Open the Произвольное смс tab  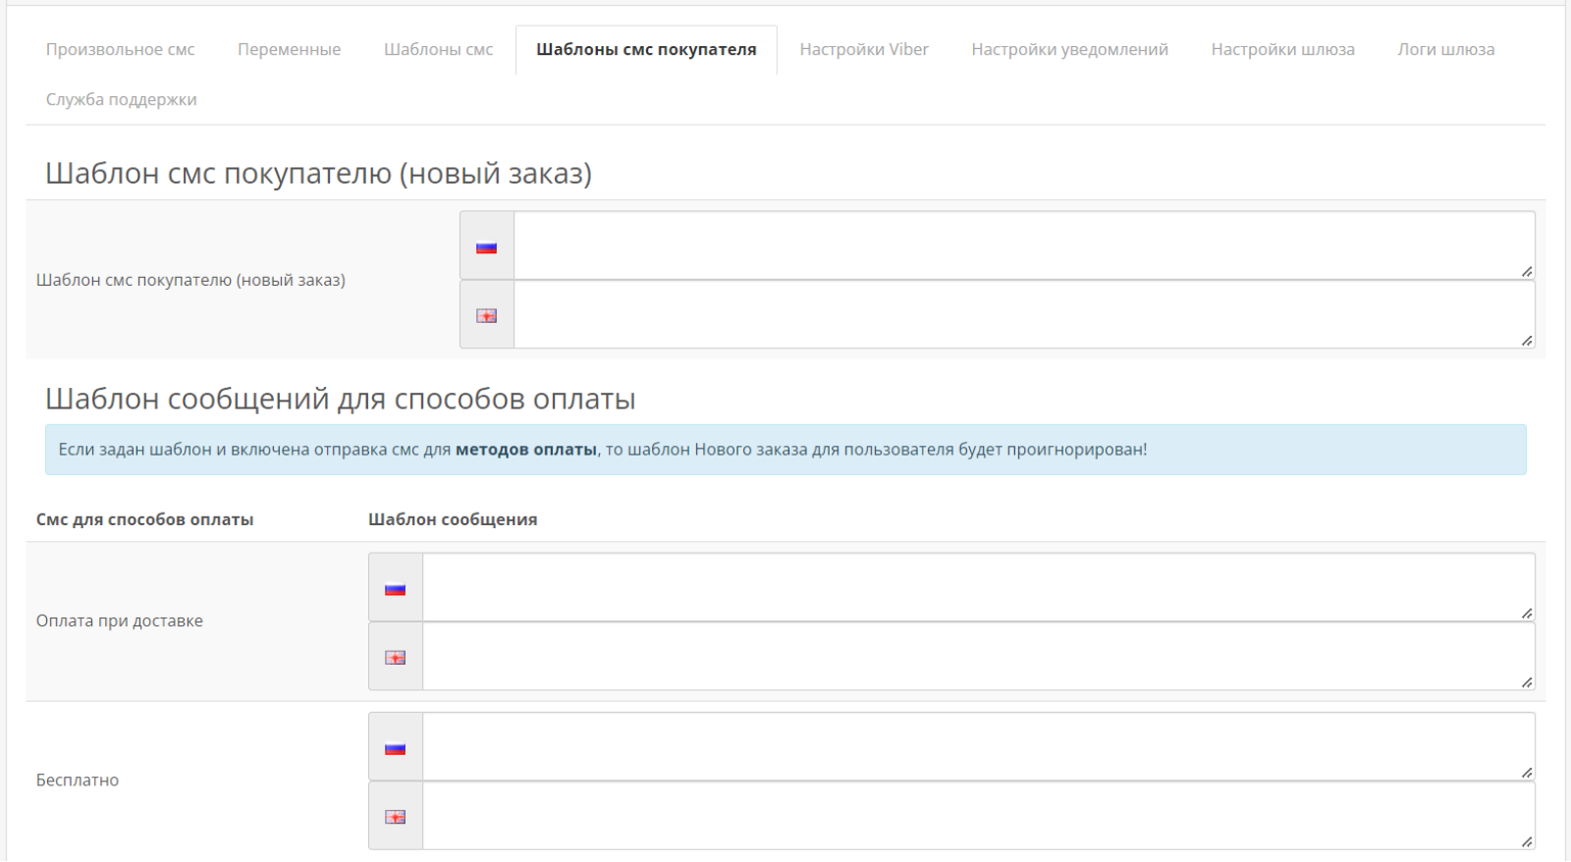point(120,49)
